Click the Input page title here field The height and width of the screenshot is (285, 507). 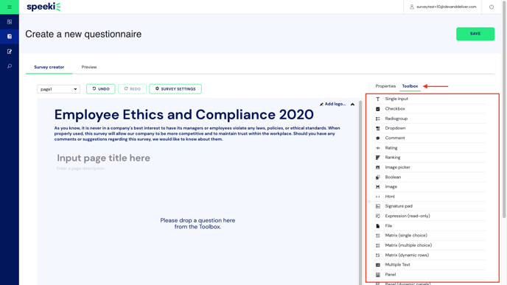pos(103,158)
